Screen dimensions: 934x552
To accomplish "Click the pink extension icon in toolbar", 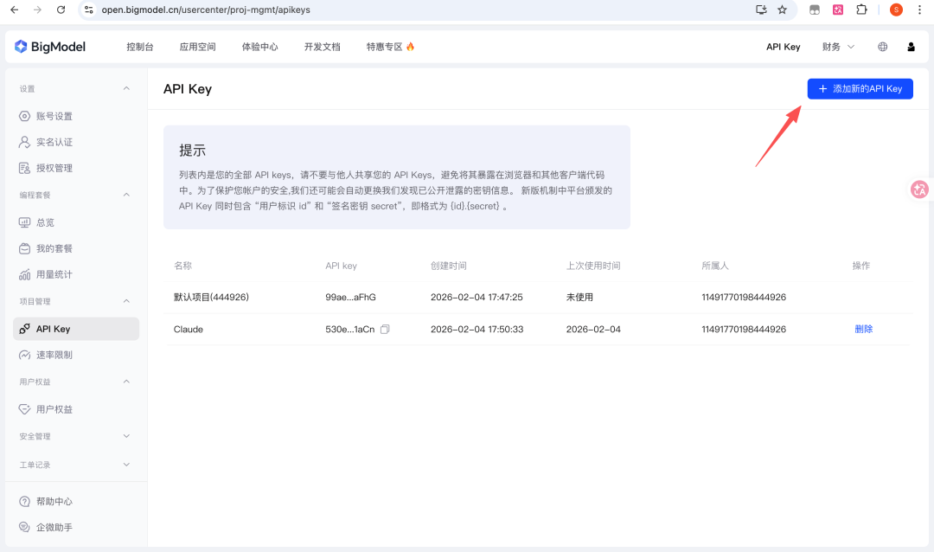I will pos(837,10).
